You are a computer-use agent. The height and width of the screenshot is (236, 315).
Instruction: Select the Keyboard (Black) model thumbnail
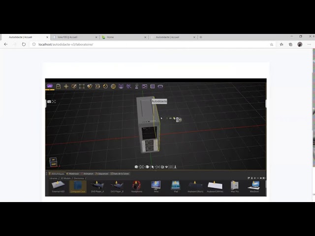point(195,187)
